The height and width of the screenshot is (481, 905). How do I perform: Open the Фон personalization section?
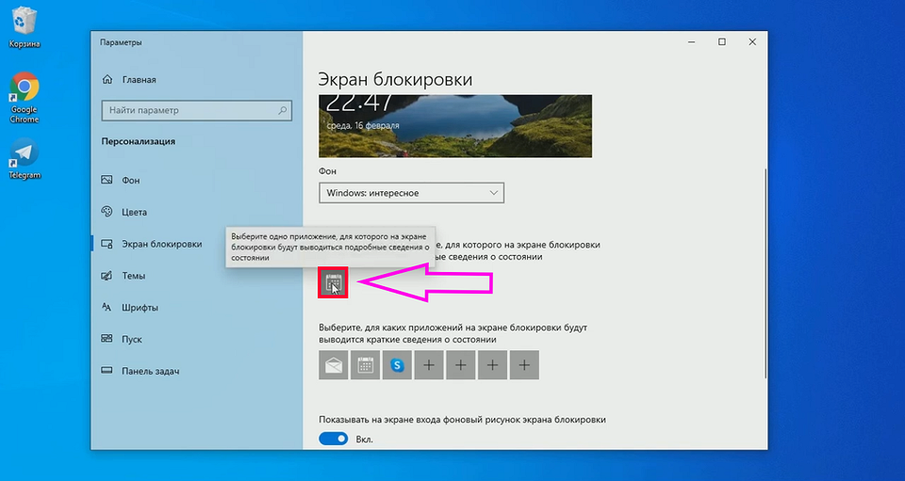click(x=196, y=181)
